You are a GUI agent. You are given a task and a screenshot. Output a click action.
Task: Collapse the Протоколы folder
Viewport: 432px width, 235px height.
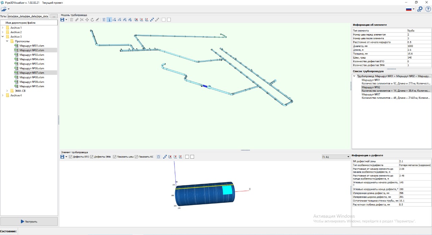click(x=7, y=41)
